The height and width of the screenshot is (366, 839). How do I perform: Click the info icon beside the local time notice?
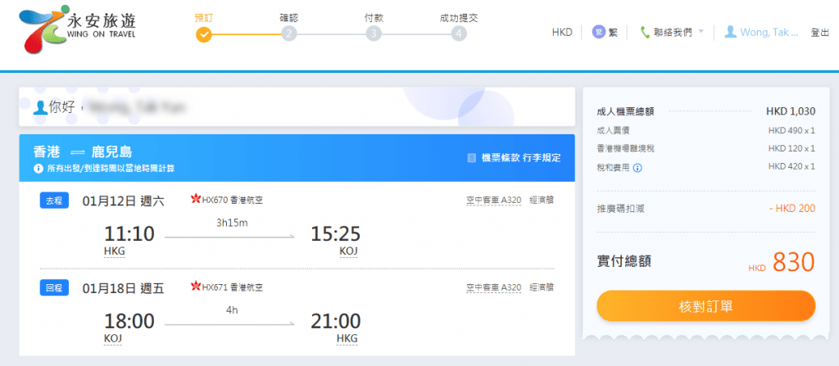(38, 169)
